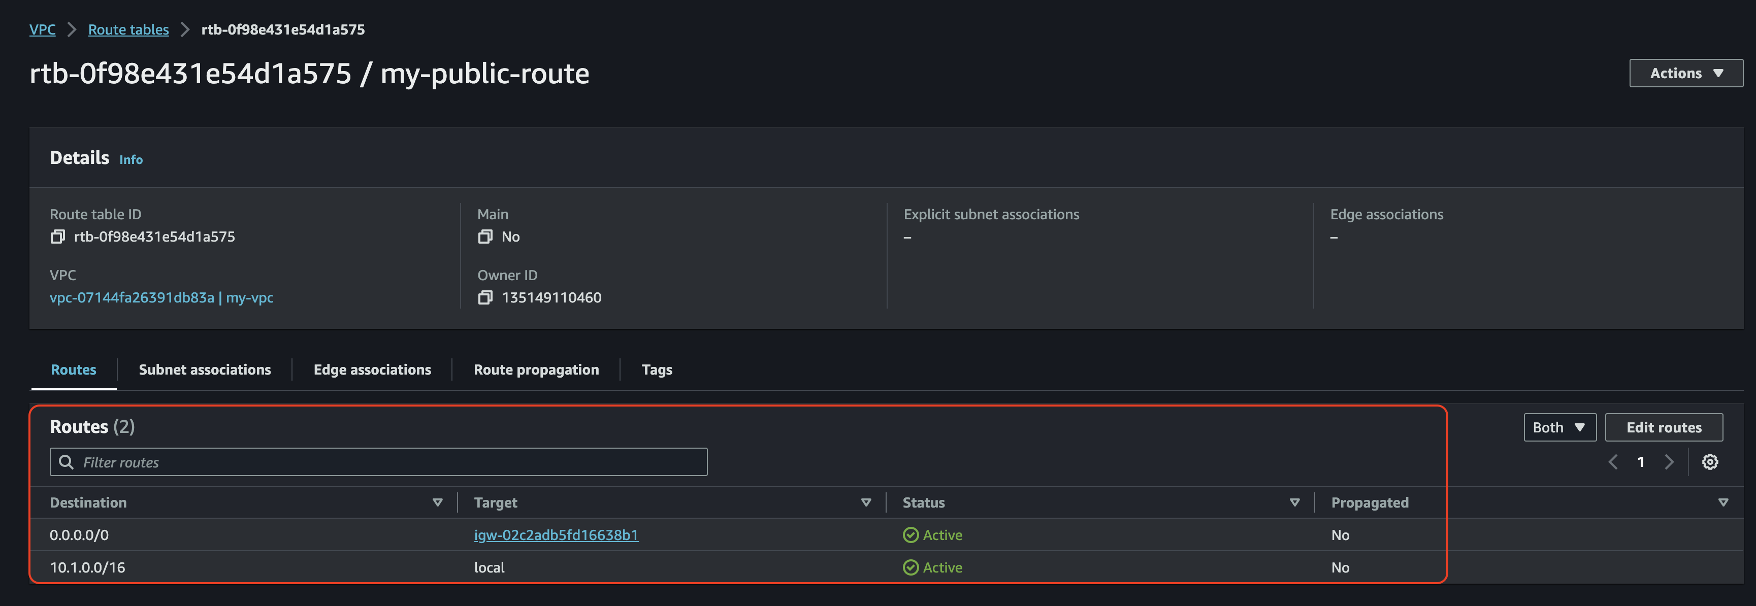Copy the Main value icon
The image size is (1756, 606).
coord(484,237)
